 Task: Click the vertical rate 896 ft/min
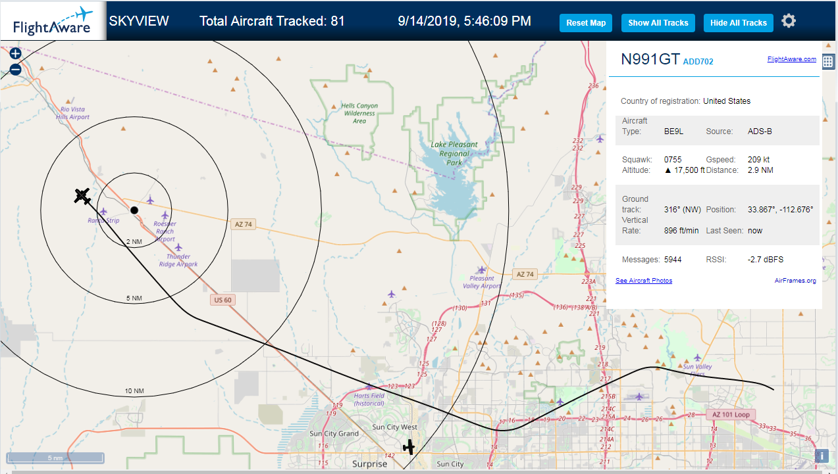click(681, 231)
